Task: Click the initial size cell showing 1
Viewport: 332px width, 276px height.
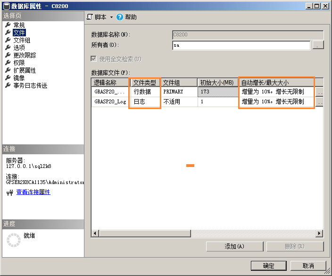Action: coord(218,102)
